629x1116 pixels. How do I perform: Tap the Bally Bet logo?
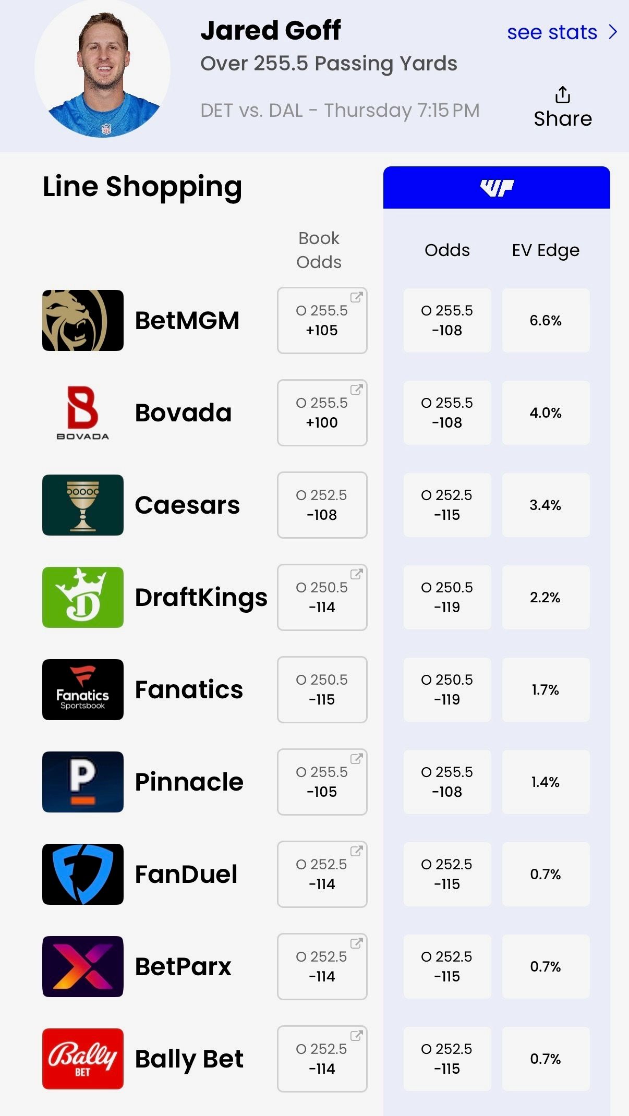(x=83, y=1059)
